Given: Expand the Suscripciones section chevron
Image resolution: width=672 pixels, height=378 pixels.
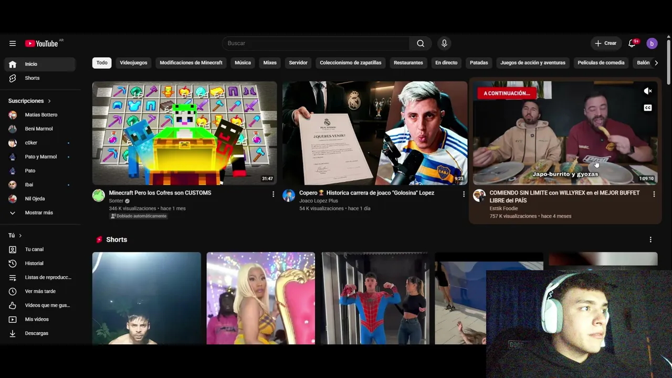Looking at the screenshot, I should [49, 101].
